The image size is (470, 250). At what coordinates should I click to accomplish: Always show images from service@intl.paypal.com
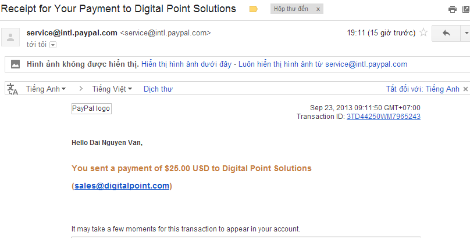click(322, 64)
